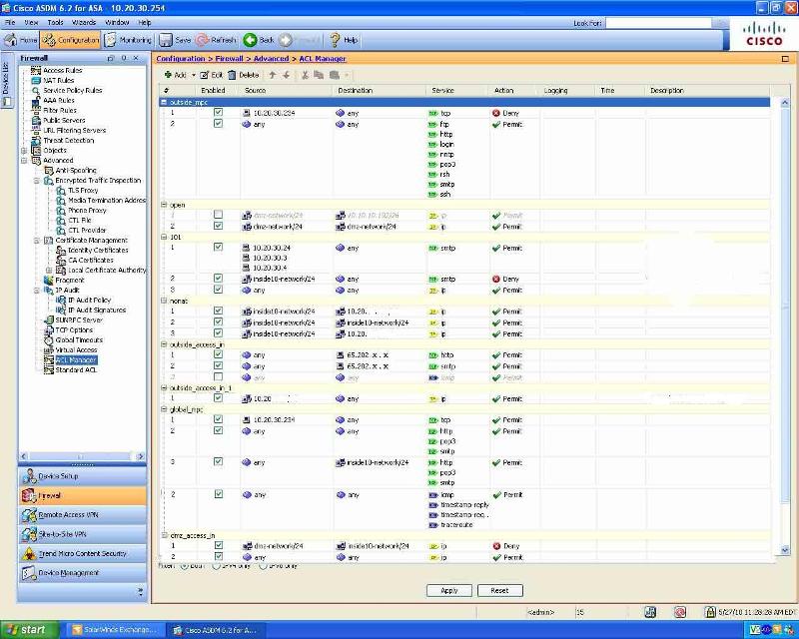The image size is (799, 639).
Task: Click the move up arrow icon
Action: tap(273, 75)
